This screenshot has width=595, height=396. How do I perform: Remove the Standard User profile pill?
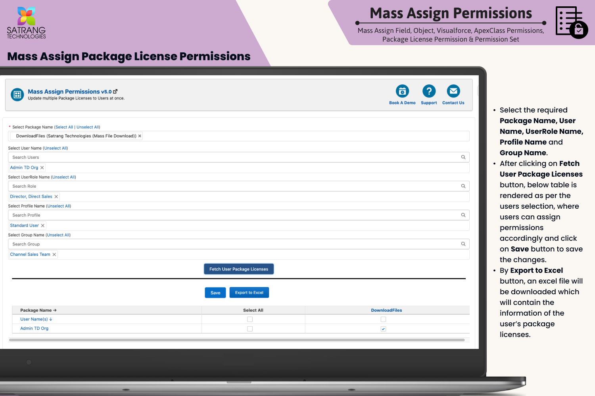[43, 226]
